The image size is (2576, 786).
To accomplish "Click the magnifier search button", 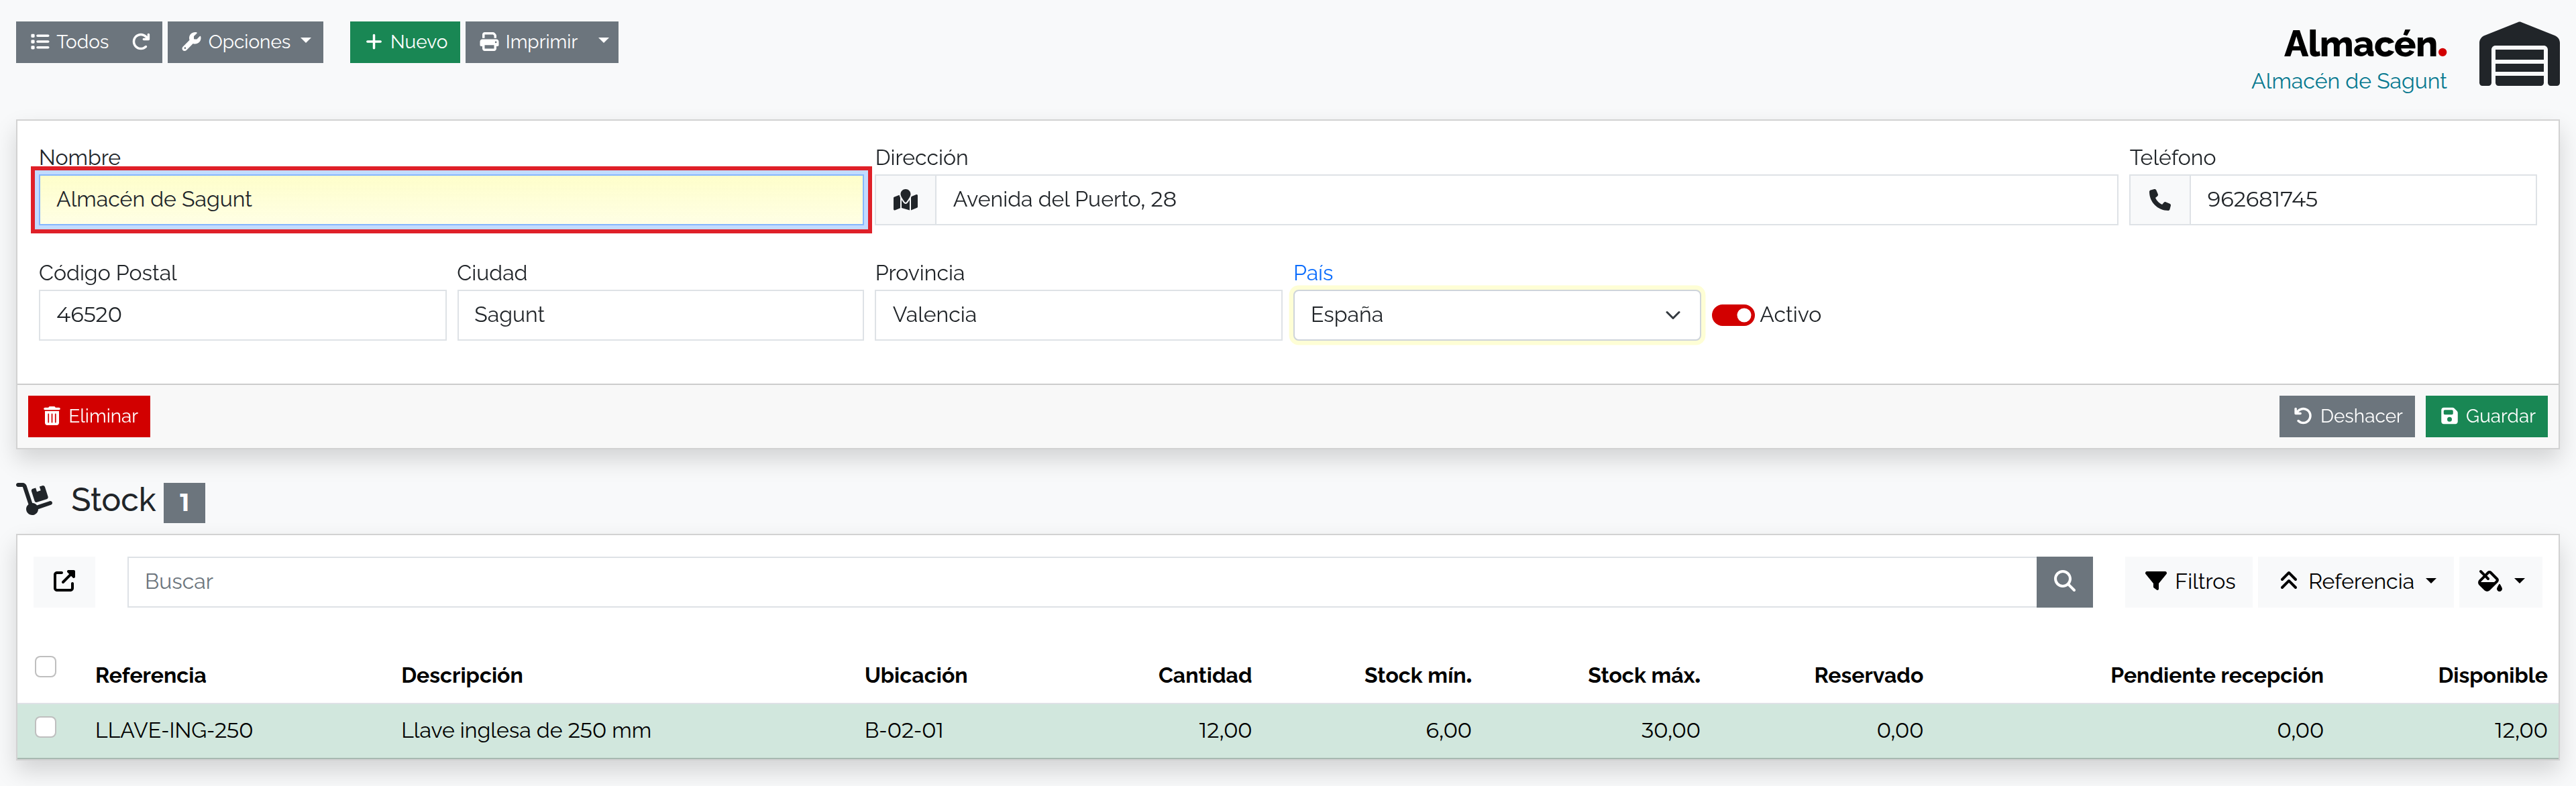I will point(2064,582).
